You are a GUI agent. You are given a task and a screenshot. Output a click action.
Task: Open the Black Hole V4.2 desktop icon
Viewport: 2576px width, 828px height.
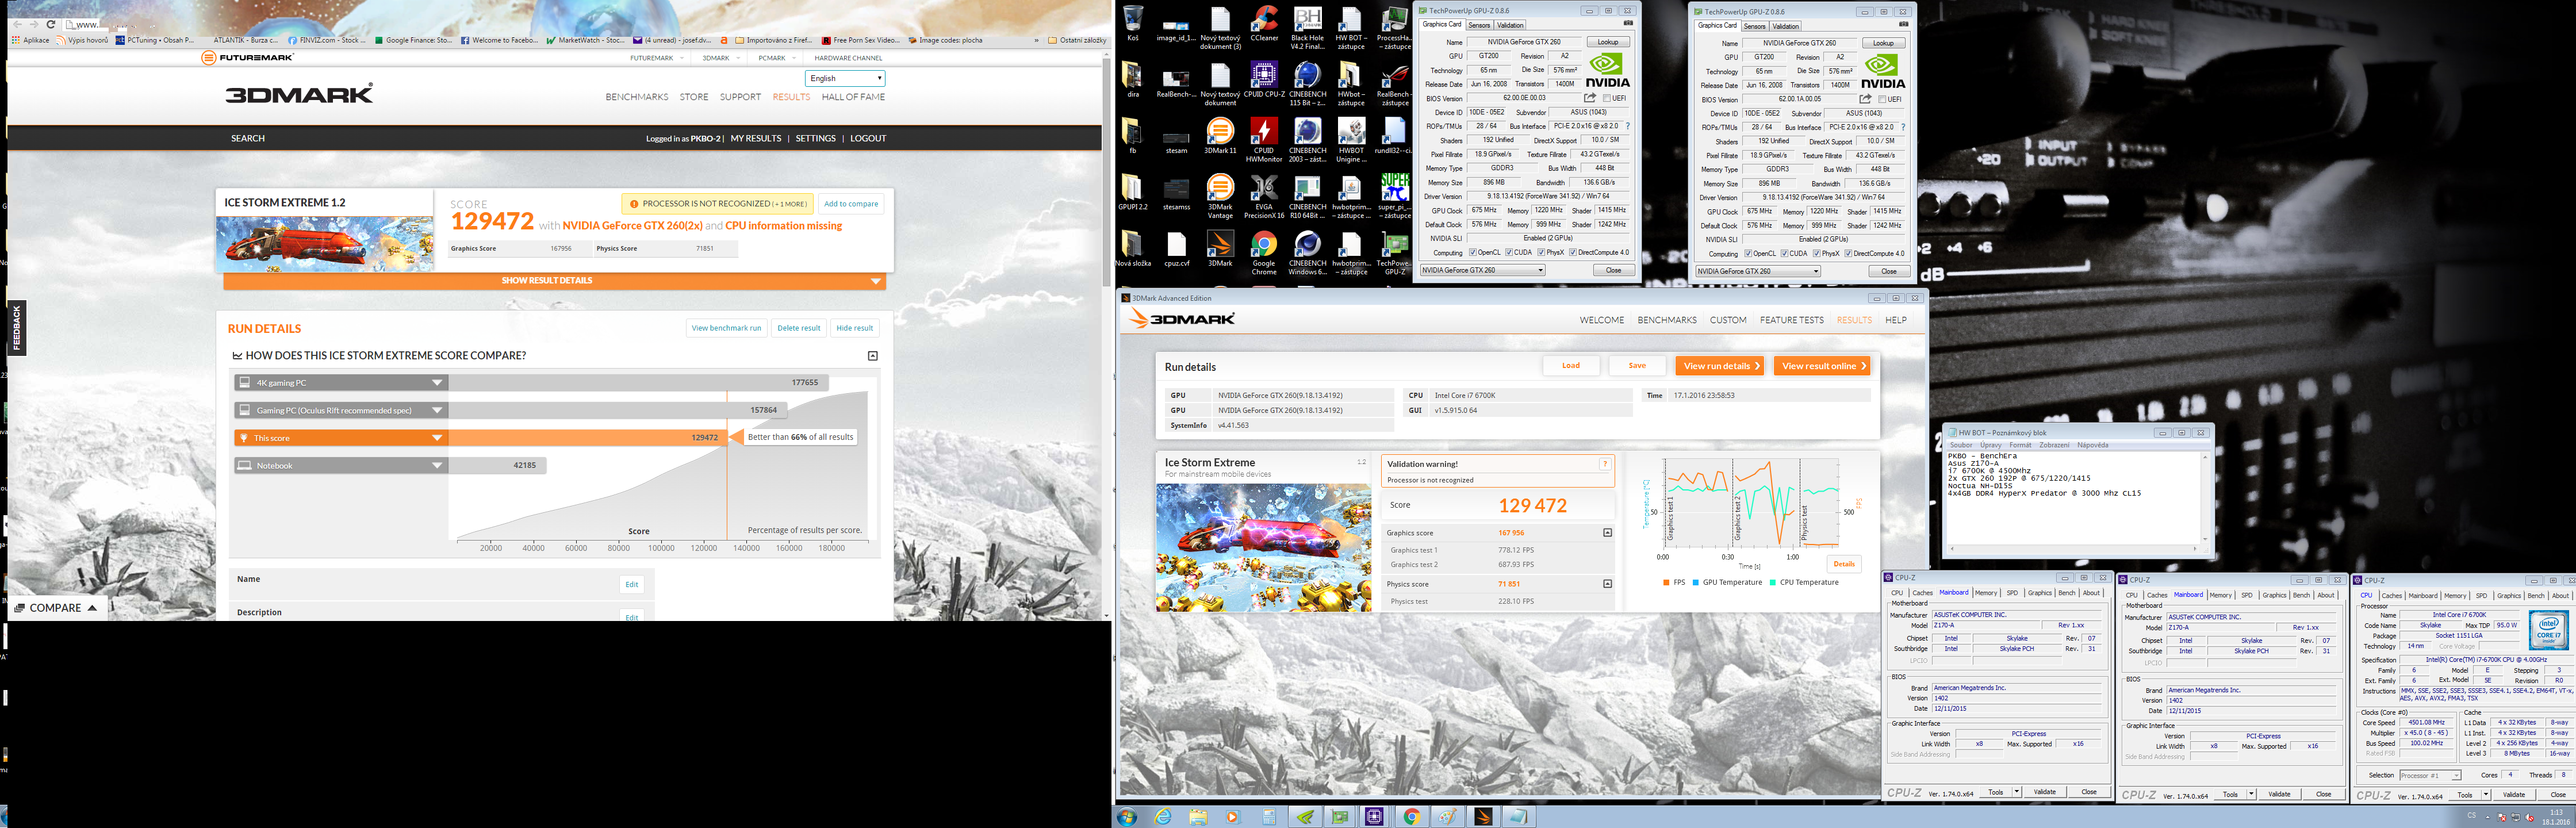coord(1307,27)
